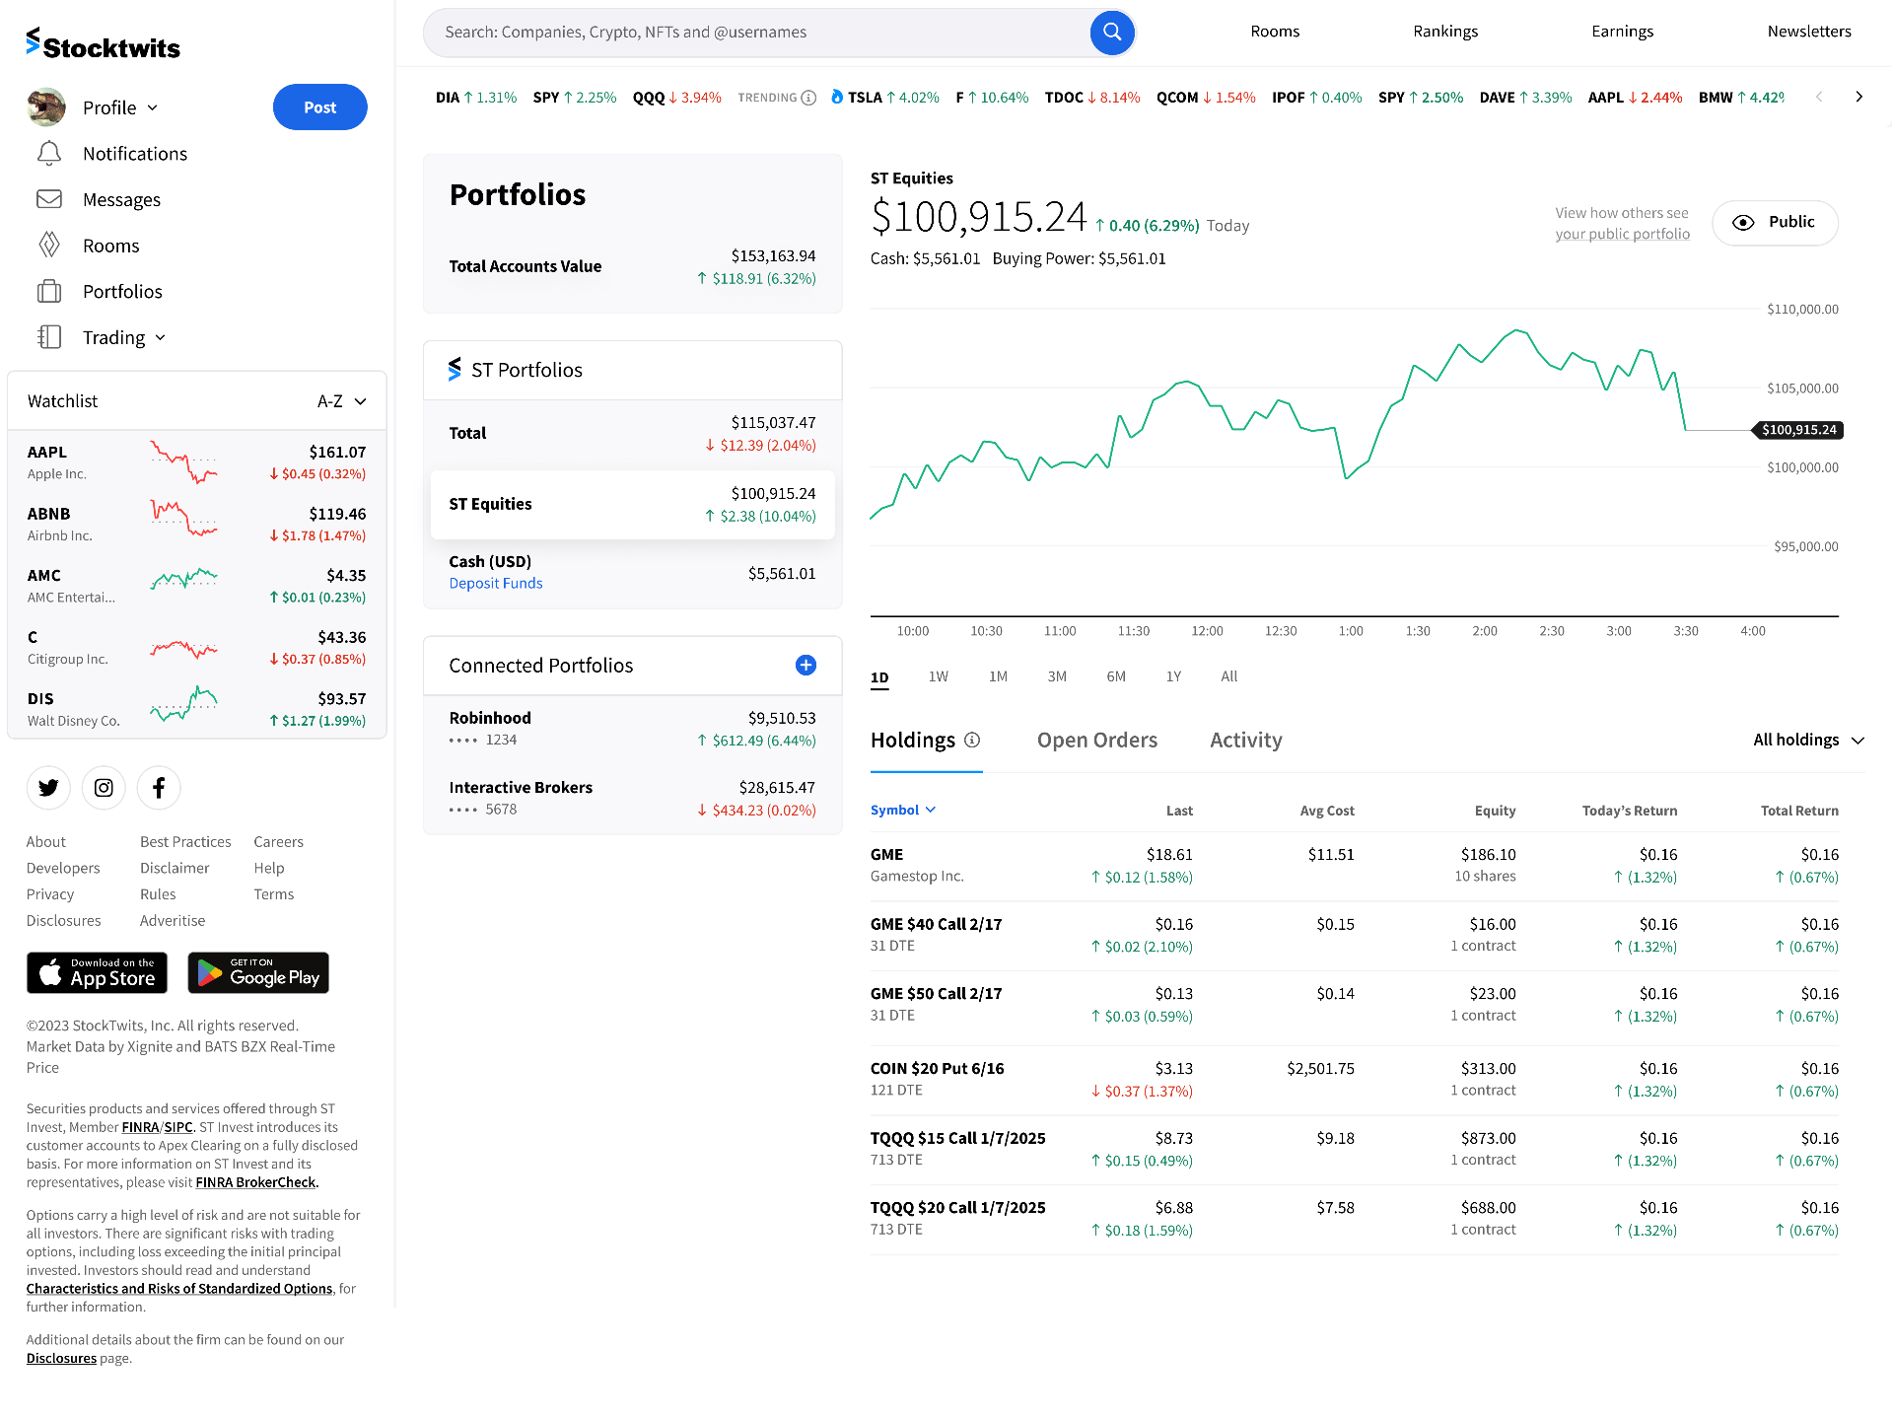Viewport: 1893px width, 1418px height.
Task: Open the Notifications bell in the sidebar
Action: (49, 154)
